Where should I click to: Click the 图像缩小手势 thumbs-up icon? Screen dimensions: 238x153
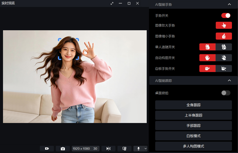[224, 36]
